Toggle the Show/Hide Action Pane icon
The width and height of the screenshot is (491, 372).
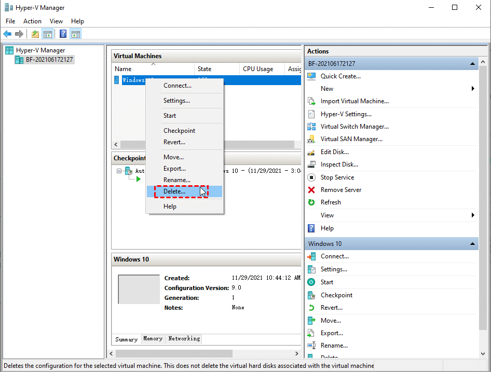pyautogui.click(x=76, y=34)
